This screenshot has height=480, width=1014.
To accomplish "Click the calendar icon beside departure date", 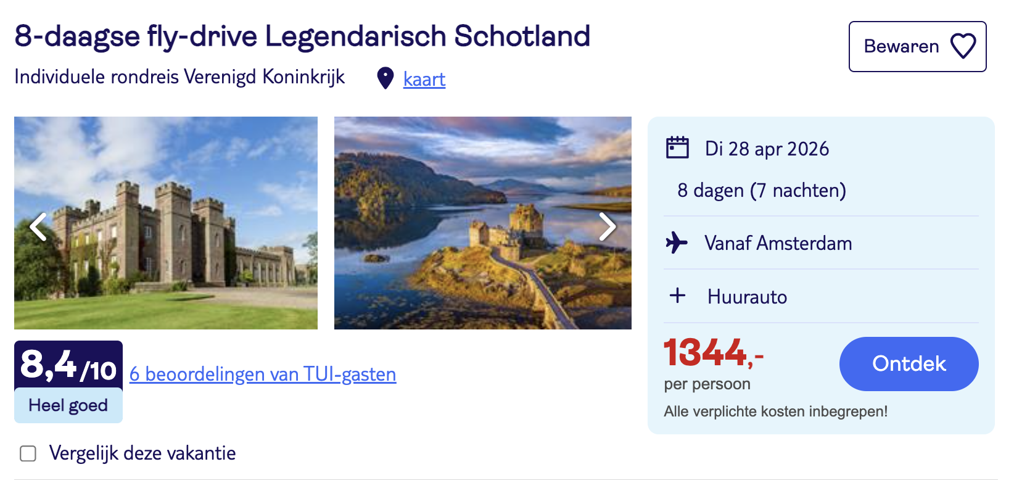I will (x=677, y=148).
